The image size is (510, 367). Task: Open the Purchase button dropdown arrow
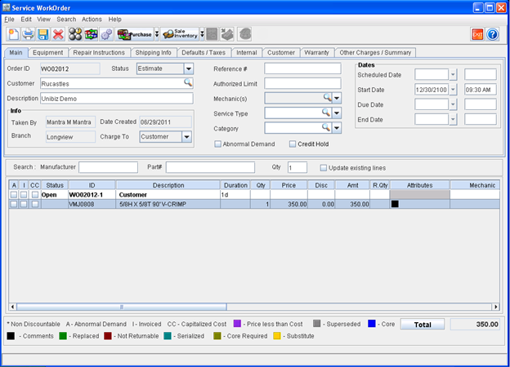coord(156,34)
